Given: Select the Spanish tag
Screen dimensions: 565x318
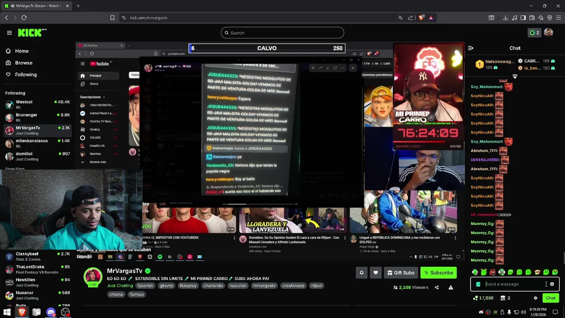Looking at the screenshot, I should point(145,286).
